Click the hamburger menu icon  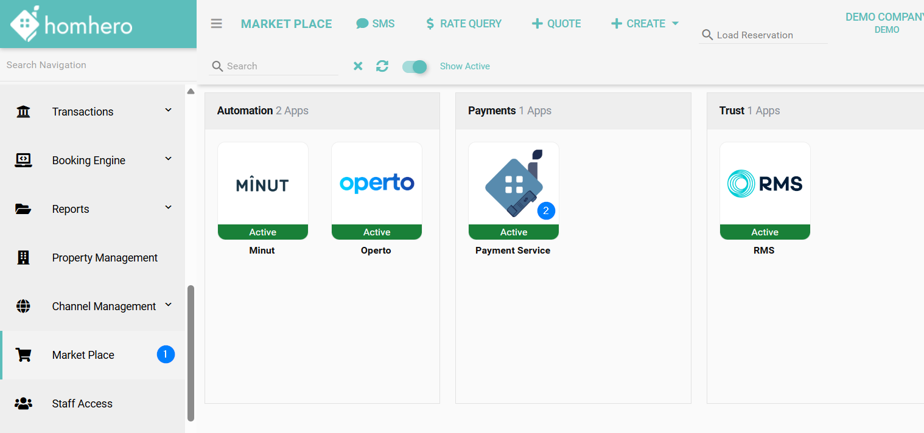pyautogui.click(x=216, y=24)
